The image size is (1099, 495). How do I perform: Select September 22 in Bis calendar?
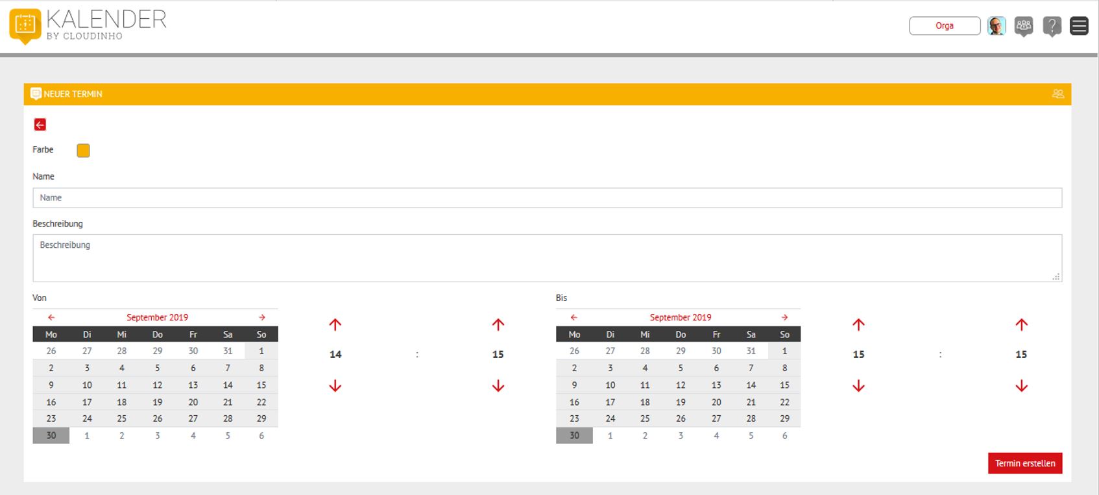tap(784, 402)
